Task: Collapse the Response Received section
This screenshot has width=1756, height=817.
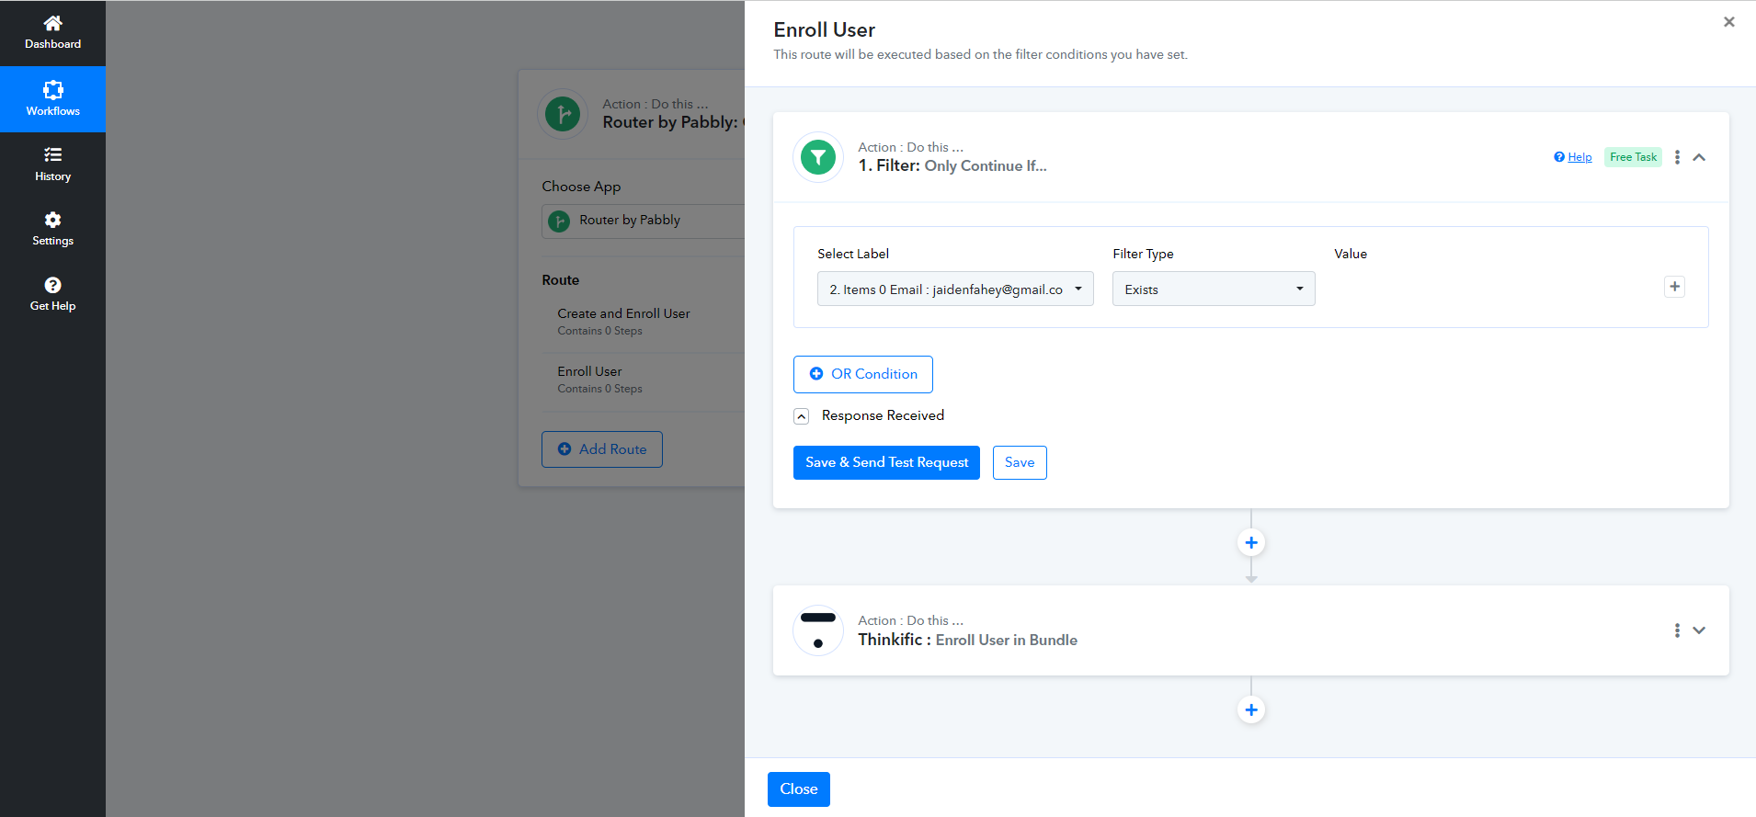Action: click(801, 416)
